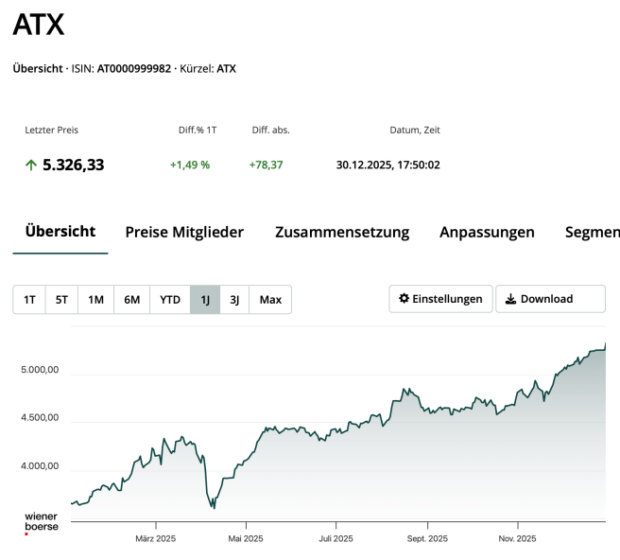Click the Mai 2025 axis label
Image resolution: width=620 pixels, height=560 pixels.
click(x=246, y=539)
